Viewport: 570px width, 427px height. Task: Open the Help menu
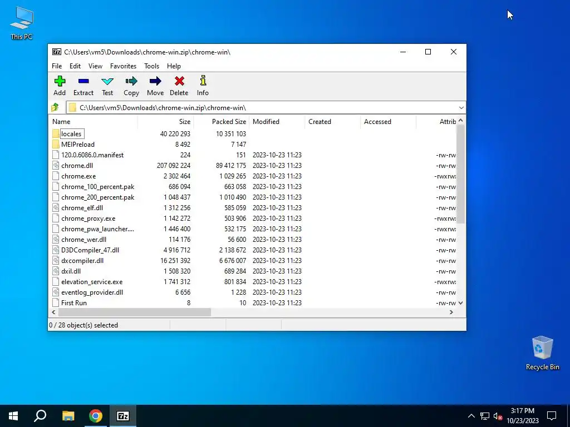pyautogui.click(x=174, y=66)
